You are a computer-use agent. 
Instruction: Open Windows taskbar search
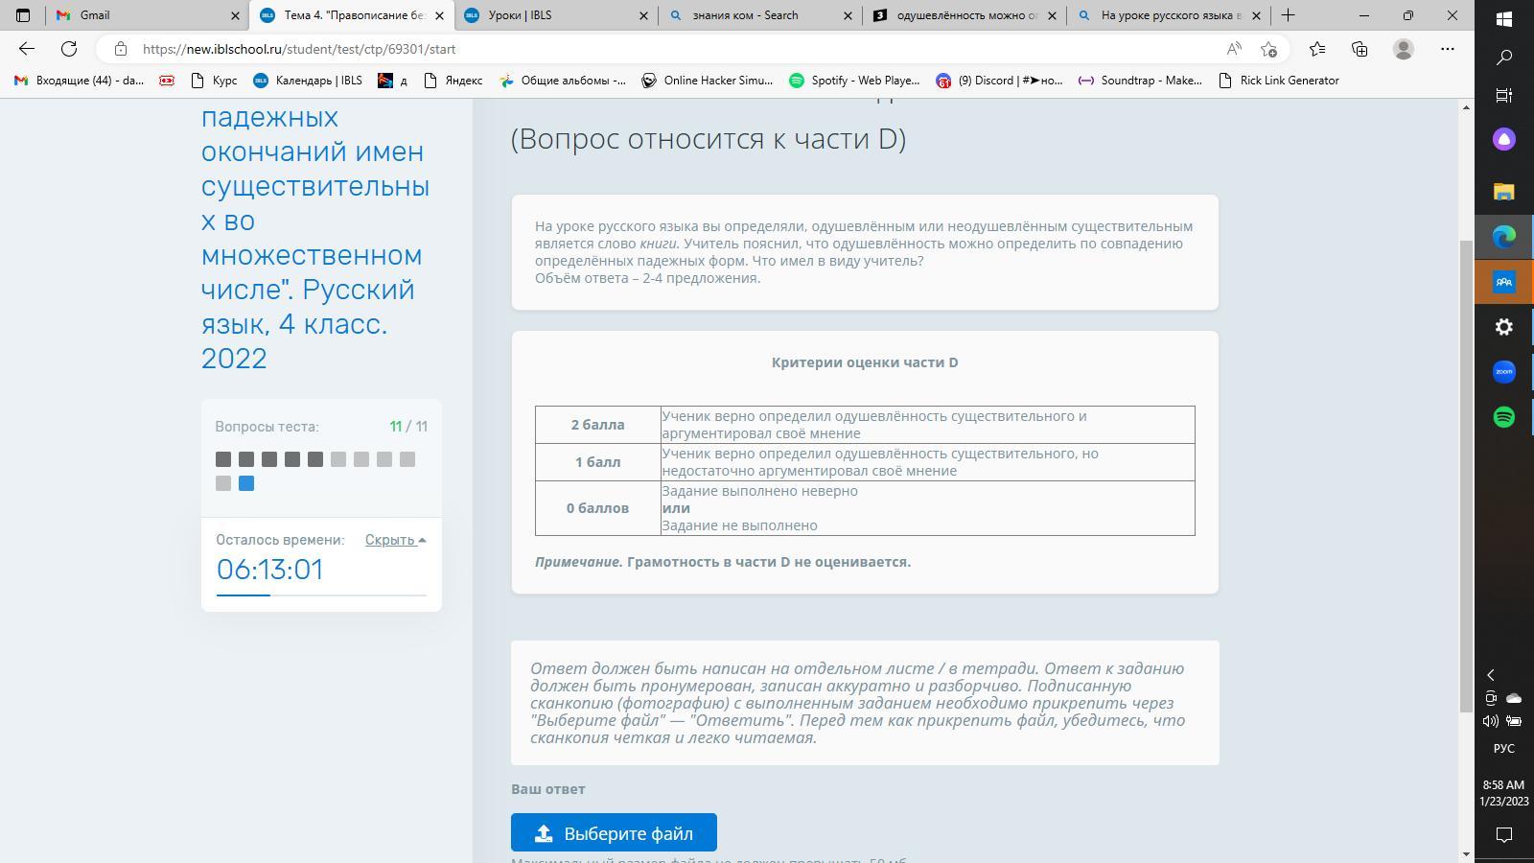click(1504, 58)
